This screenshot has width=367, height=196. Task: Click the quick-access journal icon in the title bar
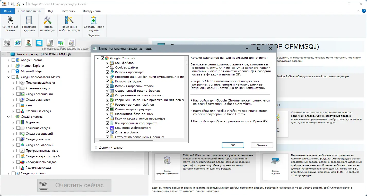[x=13, y=4]
